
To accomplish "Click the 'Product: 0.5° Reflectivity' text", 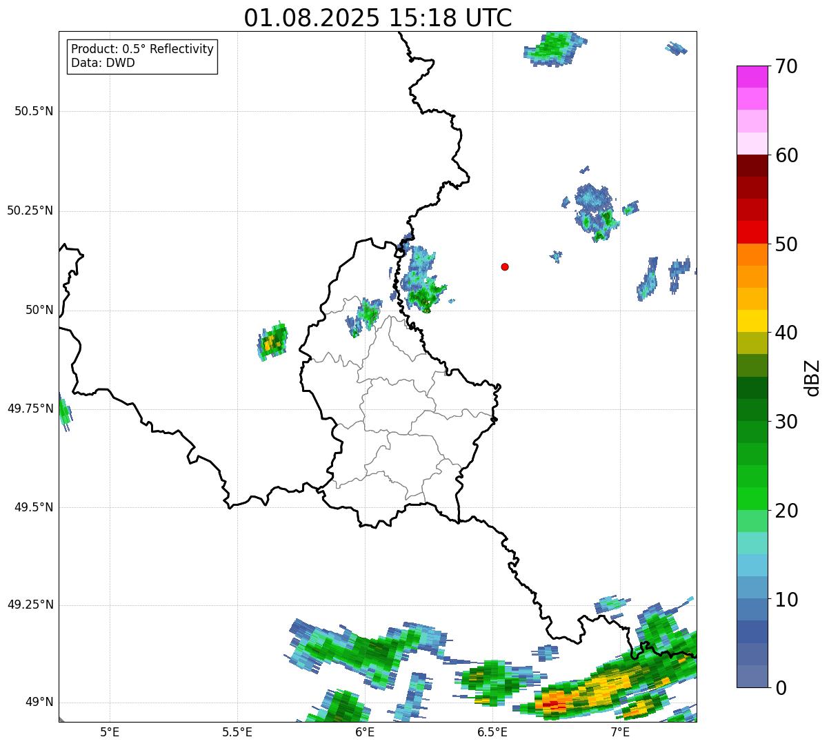I will [x=143, y=50].
